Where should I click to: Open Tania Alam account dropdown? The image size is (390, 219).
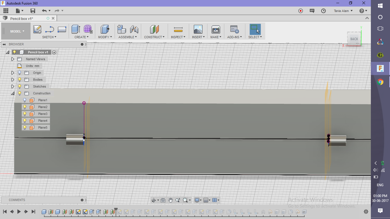click(x=343, y=11)
